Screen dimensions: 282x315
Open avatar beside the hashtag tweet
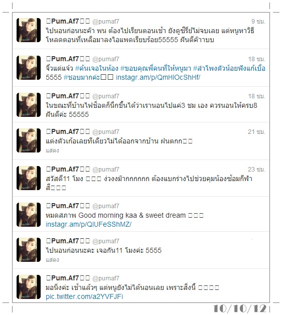pyautogui.click(x=29, y=68)
